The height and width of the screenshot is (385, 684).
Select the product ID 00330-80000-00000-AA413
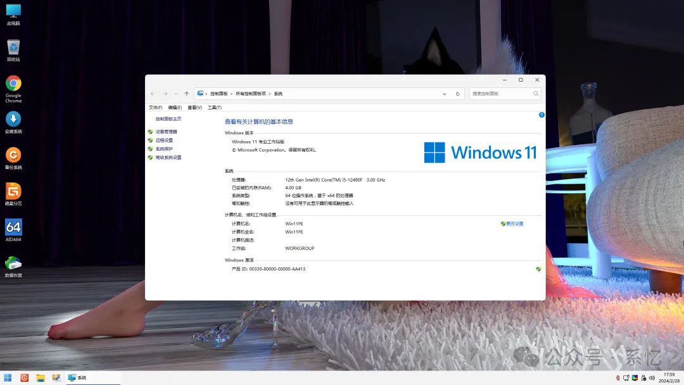277,269
